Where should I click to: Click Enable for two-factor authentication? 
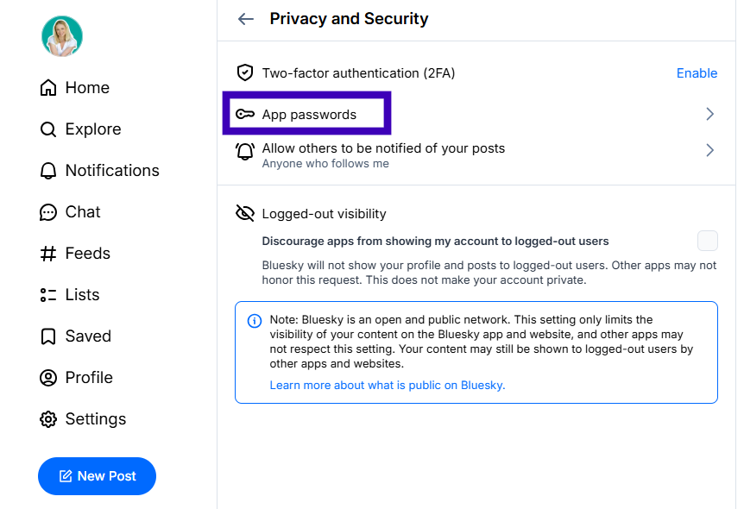[x=697, y=72]
